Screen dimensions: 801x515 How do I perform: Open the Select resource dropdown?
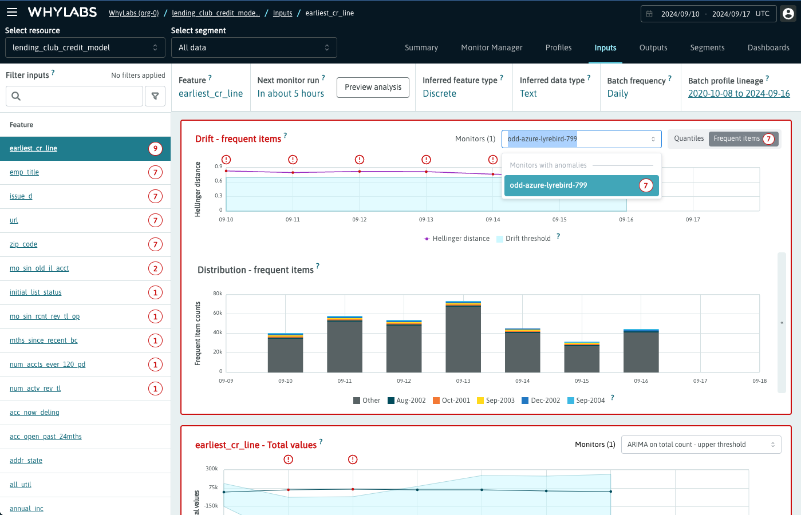point(85,47)
